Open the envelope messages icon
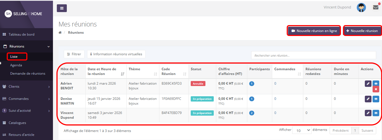This screenshot has height=140, width=382. [376, 8]
